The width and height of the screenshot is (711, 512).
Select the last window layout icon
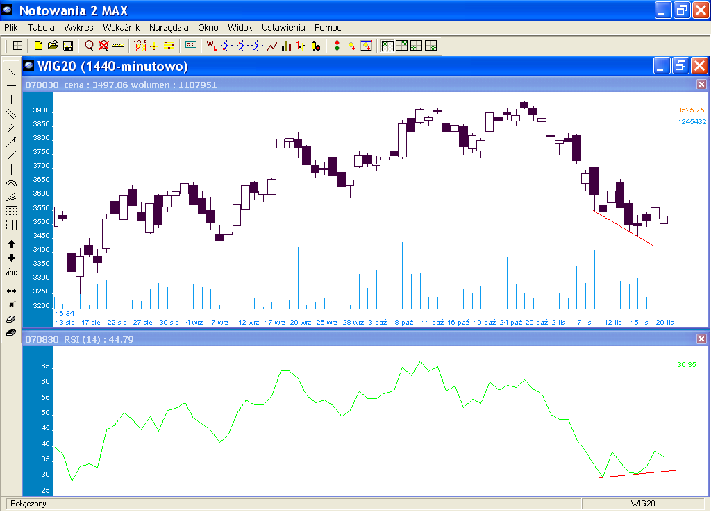point(430,45)
